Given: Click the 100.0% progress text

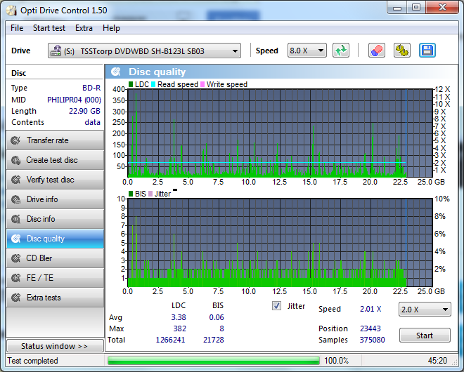Looking at the screenshot, I should click(337, 361).
